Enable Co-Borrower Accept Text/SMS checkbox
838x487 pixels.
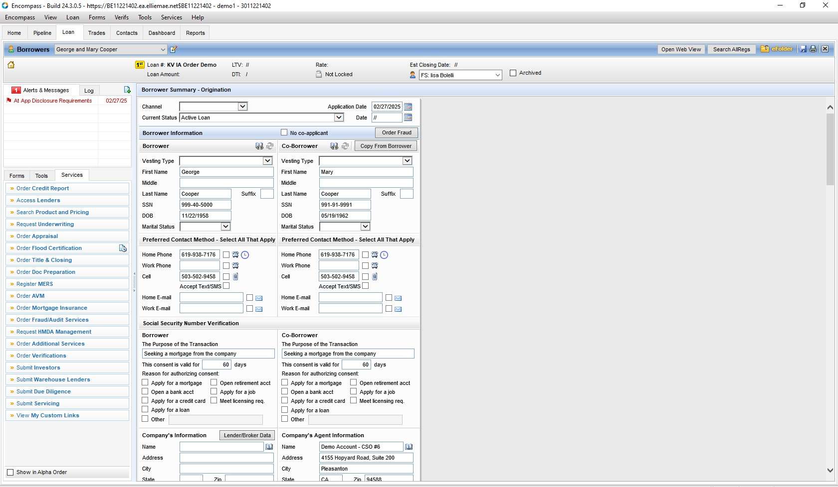(366, 286)
